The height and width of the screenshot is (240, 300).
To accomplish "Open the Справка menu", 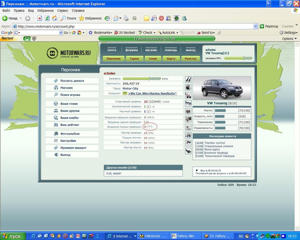I will (78, 11).
